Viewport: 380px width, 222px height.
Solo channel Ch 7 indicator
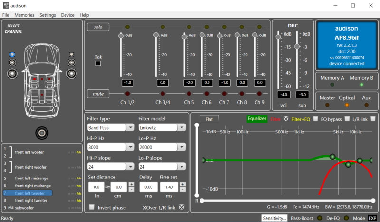[224, 27]
